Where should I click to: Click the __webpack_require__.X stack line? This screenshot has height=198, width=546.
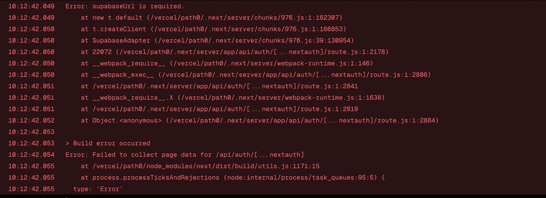coord(233,98)
